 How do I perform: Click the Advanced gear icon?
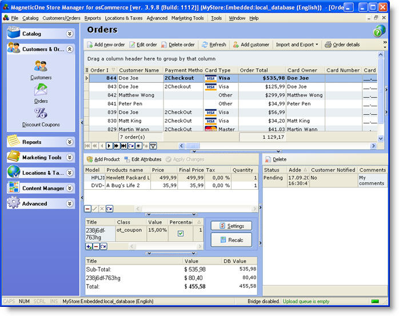pyautogui.click(x=14, y=203)
